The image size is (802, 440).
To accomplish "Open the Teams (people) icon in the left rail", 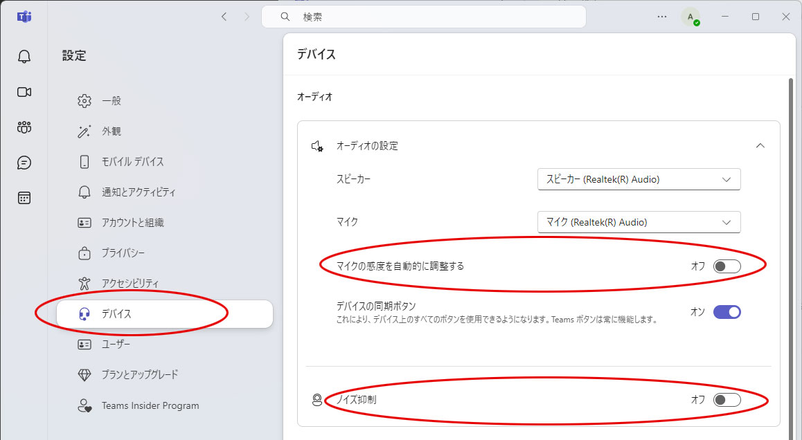I will [x=24, y=127].
